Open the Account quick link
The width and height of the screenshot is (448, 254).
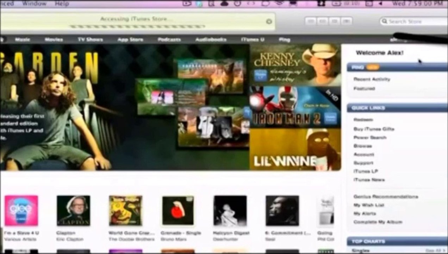[364, 155]
